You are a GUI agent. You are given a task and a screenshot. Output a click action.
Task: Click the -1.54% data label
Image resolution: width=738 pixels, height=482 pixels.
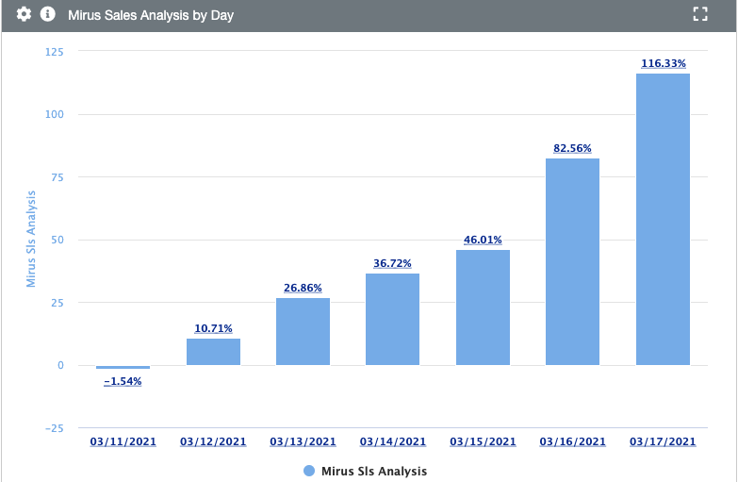pos(123,381)
